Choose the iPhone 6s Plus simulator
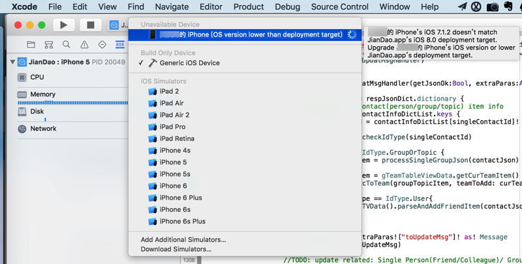This screenshot has width=522, height=264. (x=182, y=222)
